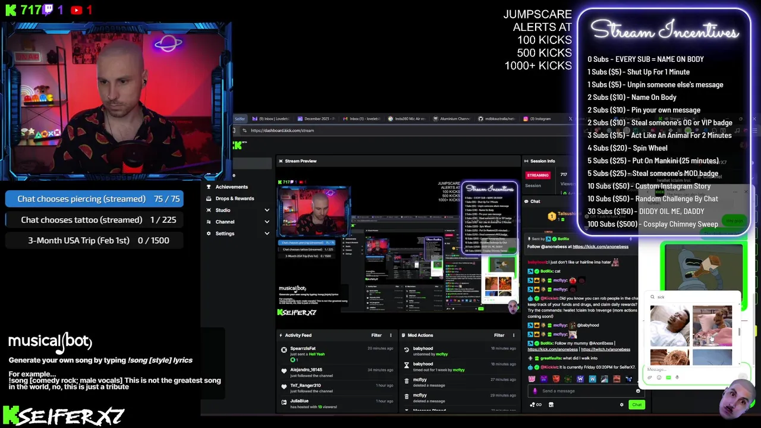Click the Drops & Rewards sidebar icon
761x428 pixels.
[209, 199]
